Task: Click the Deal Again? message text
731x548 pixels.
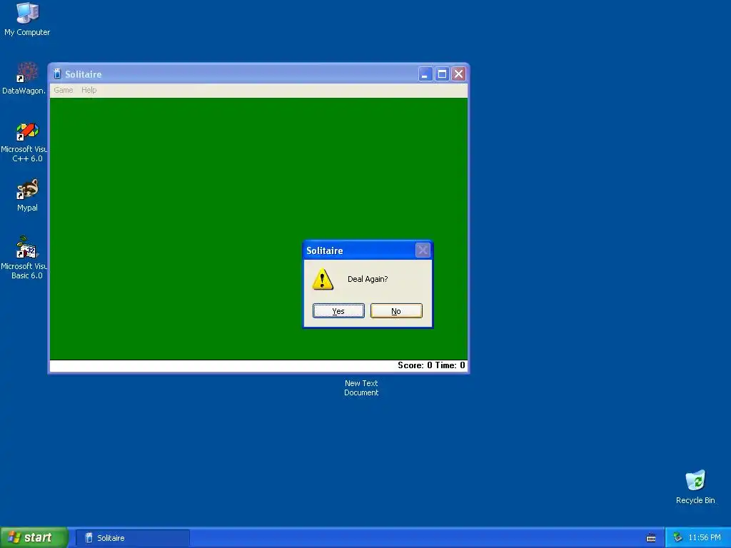Action: (x=368, y=279)
